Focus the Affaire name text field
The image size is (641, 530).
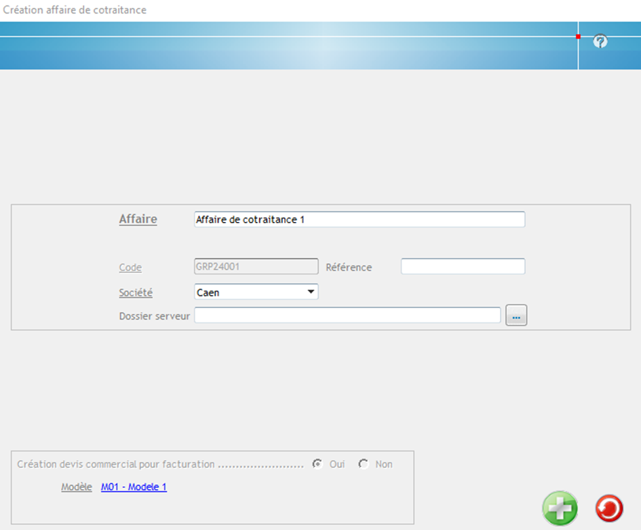[x=359, y=219]
